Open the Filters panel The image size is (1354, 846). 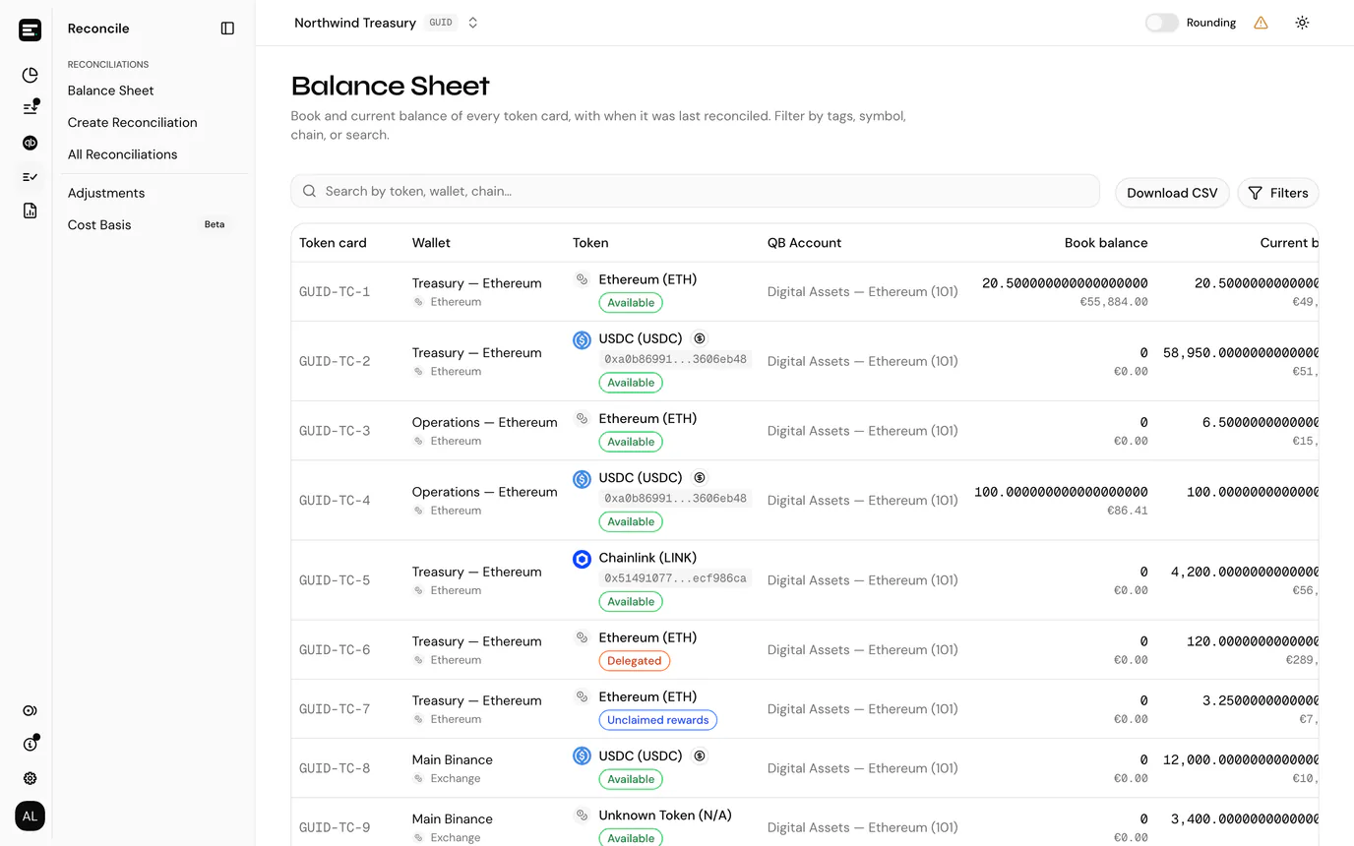tap(1277, 193)
